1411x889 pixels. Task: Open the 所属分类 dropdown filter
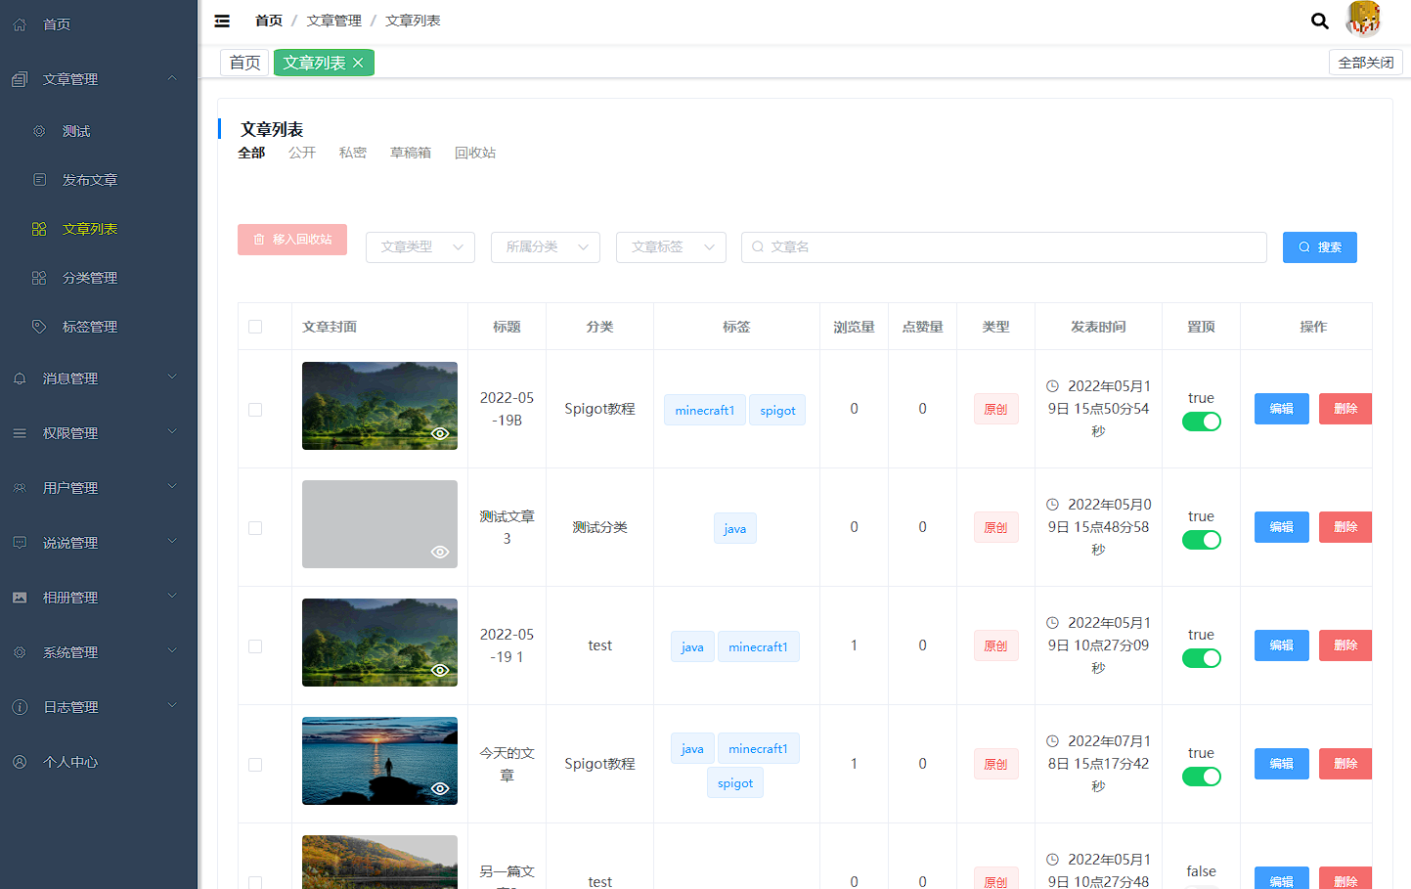click(x=546, y=247)
